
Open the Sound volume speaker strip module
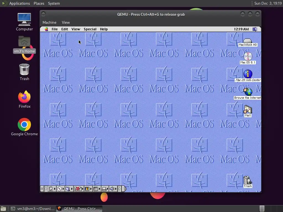coord(113,189)
